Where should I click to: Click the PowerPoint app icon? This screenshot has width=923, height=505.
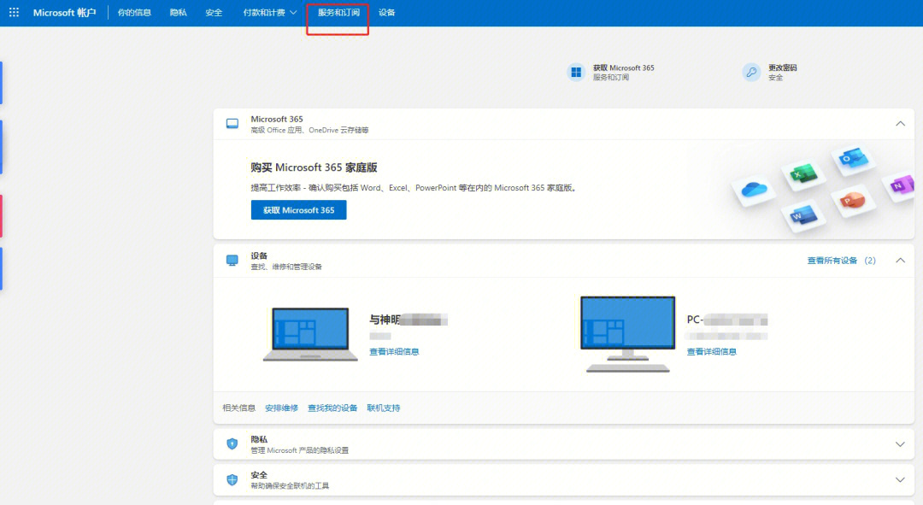pyautogui.click(x=852, y=201)
